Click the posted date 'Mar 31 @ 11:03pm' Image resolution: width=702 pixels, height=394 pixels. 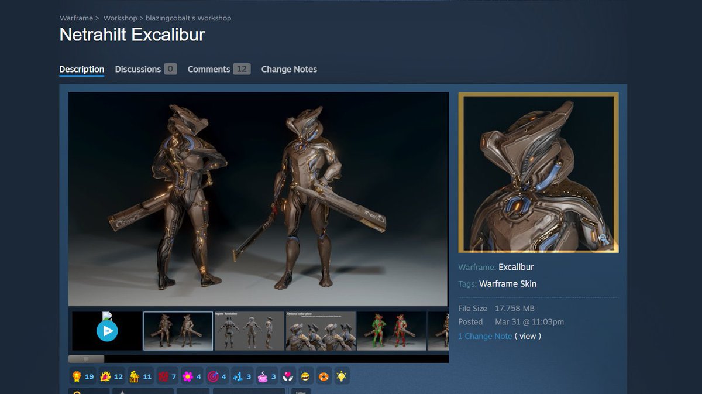point(529,322)
